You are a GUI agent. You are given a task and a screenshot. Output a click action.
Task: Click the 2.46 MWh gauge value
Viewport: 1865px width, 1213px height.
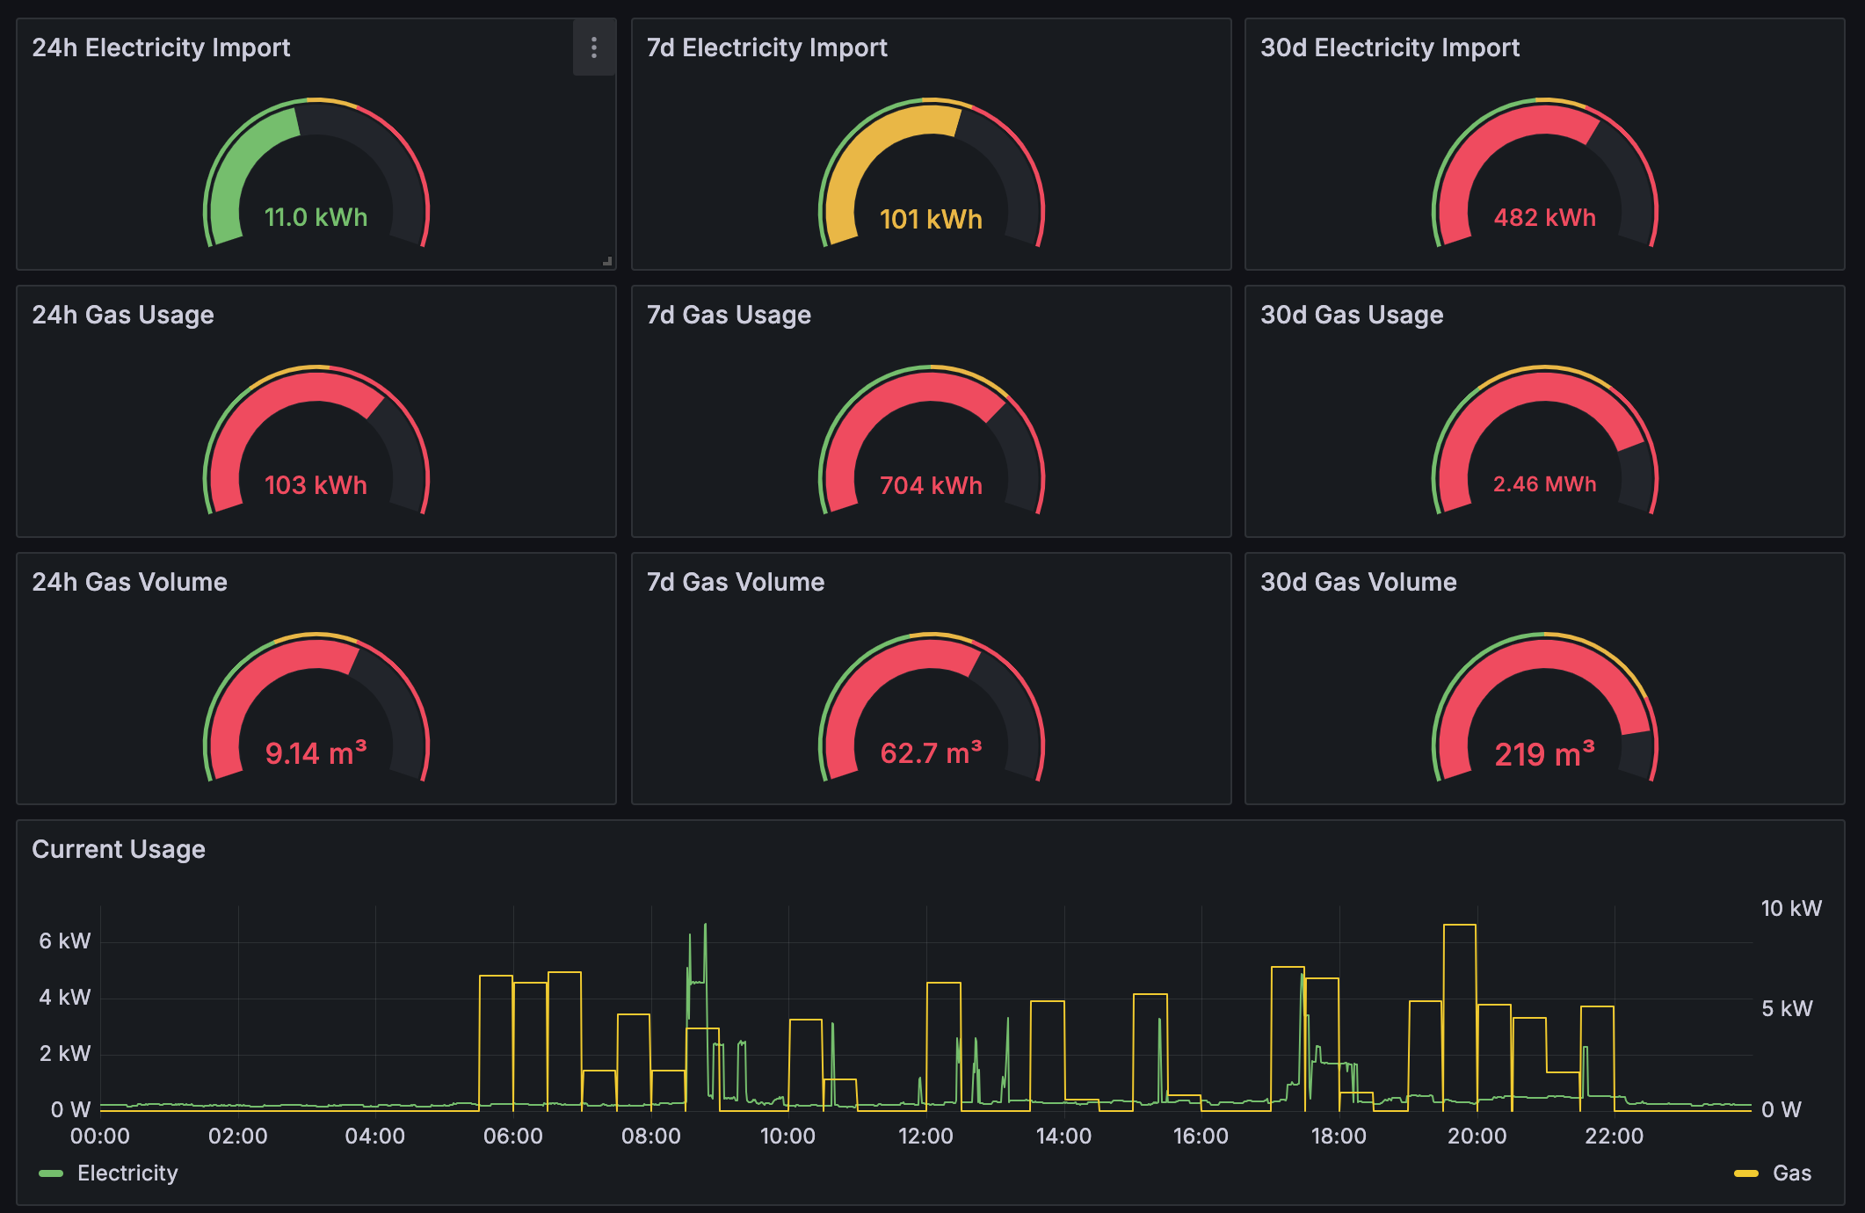pos(1544,483)
